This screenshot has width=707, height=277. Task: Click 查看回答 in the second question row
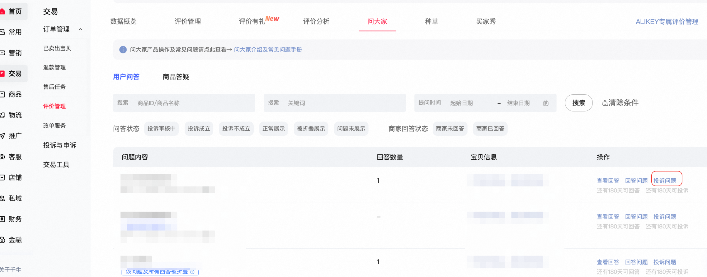[x=608, y=217]
